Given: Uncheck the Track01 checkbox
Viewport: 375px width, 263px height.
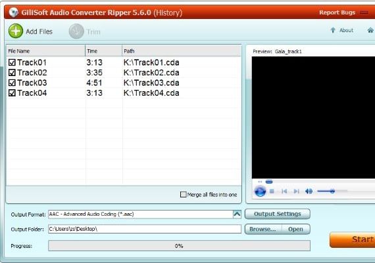Looking at the screenshot, I should click(12, 62).
